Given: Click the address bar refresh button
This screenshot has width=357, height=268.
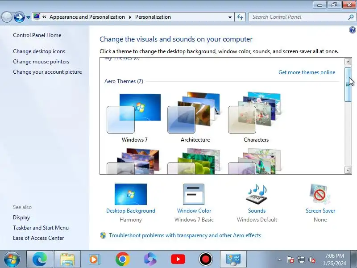Looking at the screenshot, I should 240,17.
